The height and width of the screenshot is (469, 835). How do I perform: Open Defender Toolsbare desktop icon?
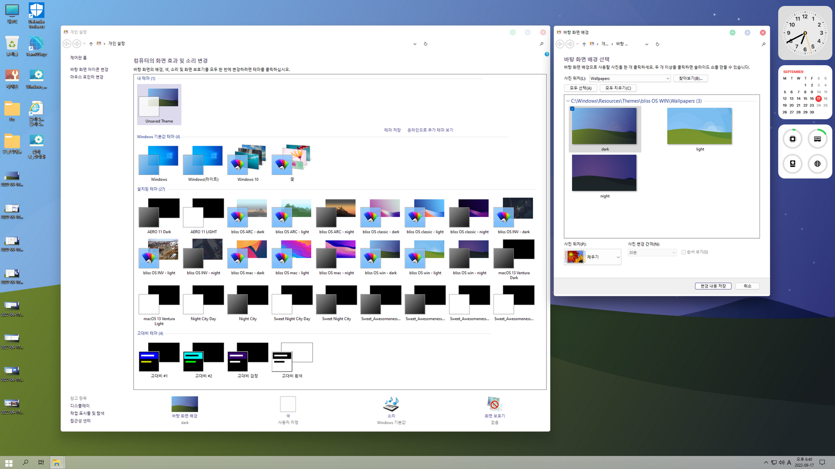[x=36, y=15]
